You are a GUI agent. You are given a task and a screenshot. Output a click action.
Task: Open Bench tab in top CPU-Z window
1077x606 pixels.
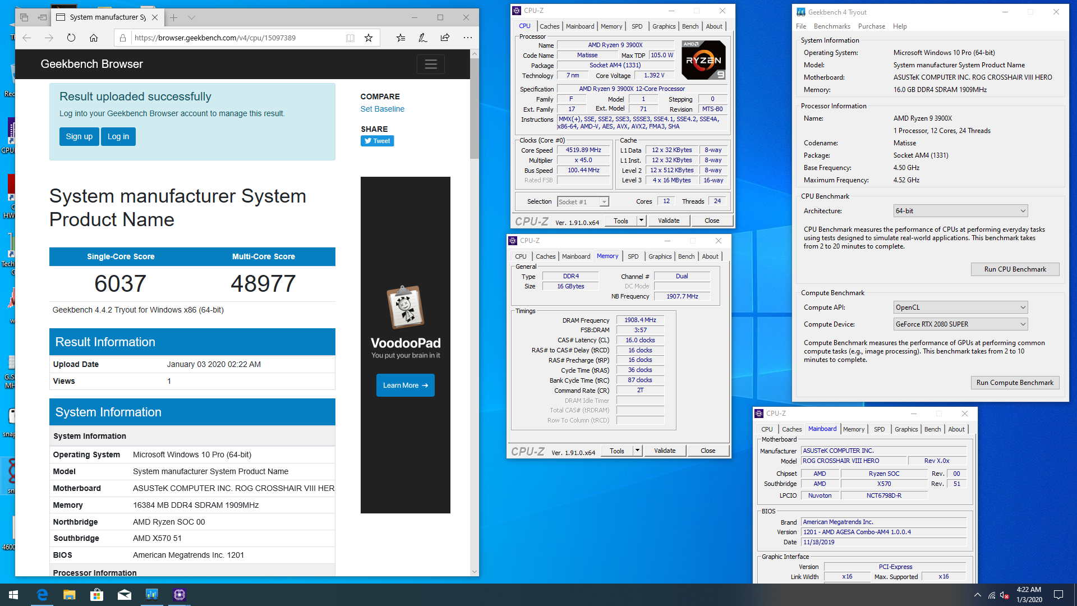690,26
